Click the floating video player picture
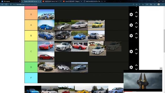 coord(143,81)
